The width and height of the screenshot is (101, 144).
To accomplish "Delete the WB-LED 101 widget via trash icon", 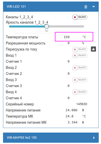I will click(86, 7).
